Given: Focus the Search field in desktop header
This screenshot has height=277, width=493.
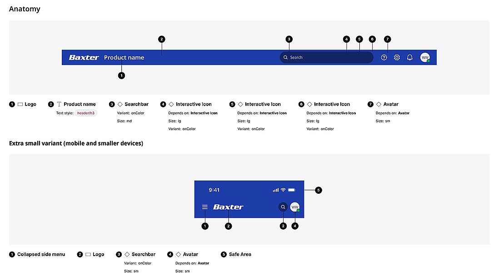Looking at the screenshot, I should point(326,58).
